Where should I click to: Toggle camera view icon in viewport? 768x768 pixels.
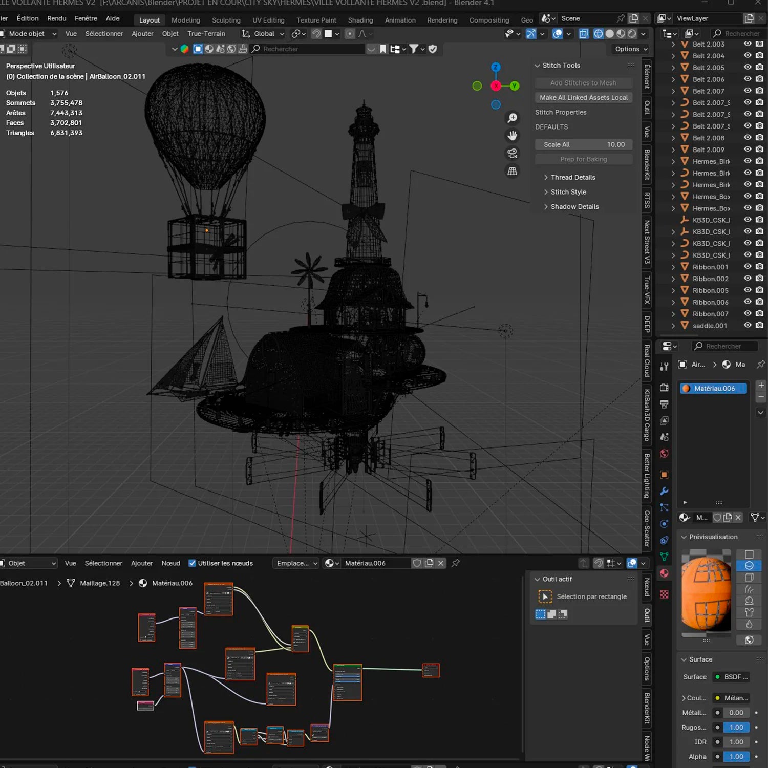(x=512, y=154)
